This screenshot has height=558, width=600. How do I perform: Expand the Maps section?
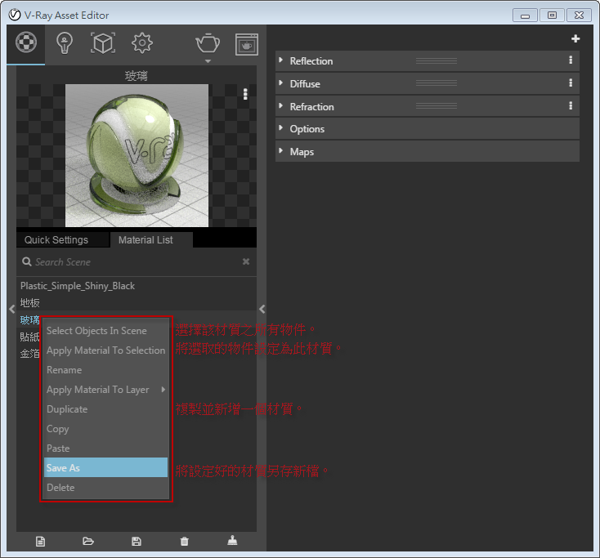301,152
